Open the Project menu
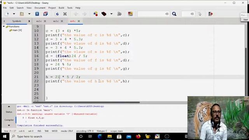The image size is (249, 140). coord(52,8)
